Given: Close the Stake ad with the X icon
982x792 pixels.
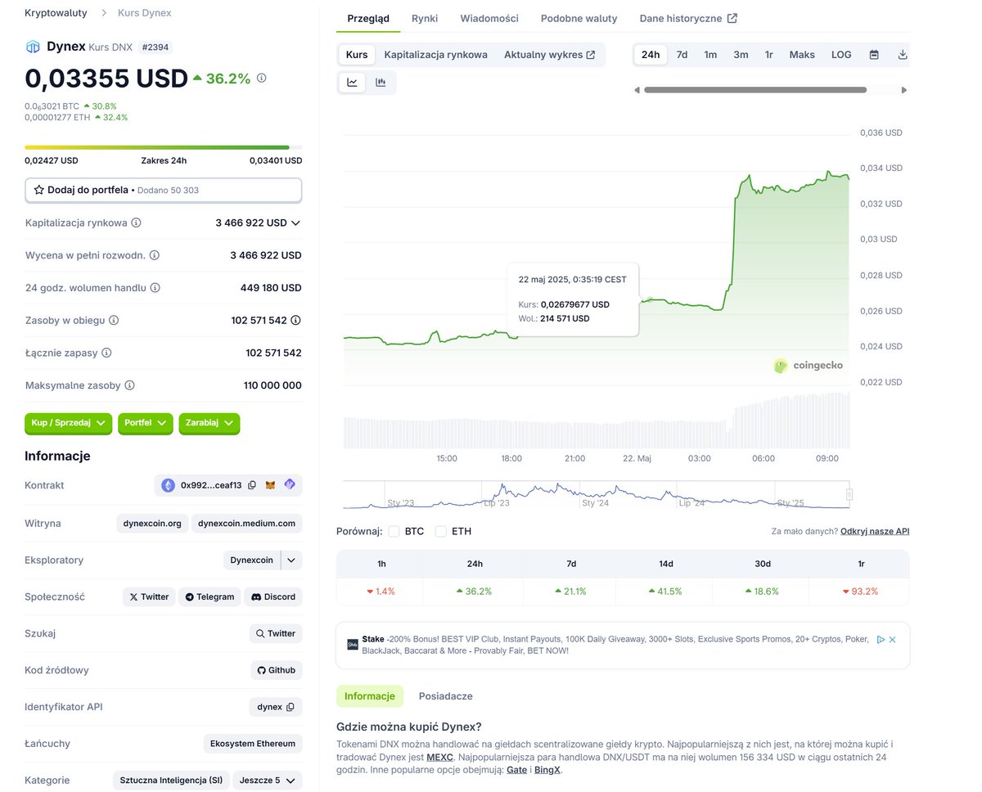Looking at the screenshot, I should coord(893,640).
